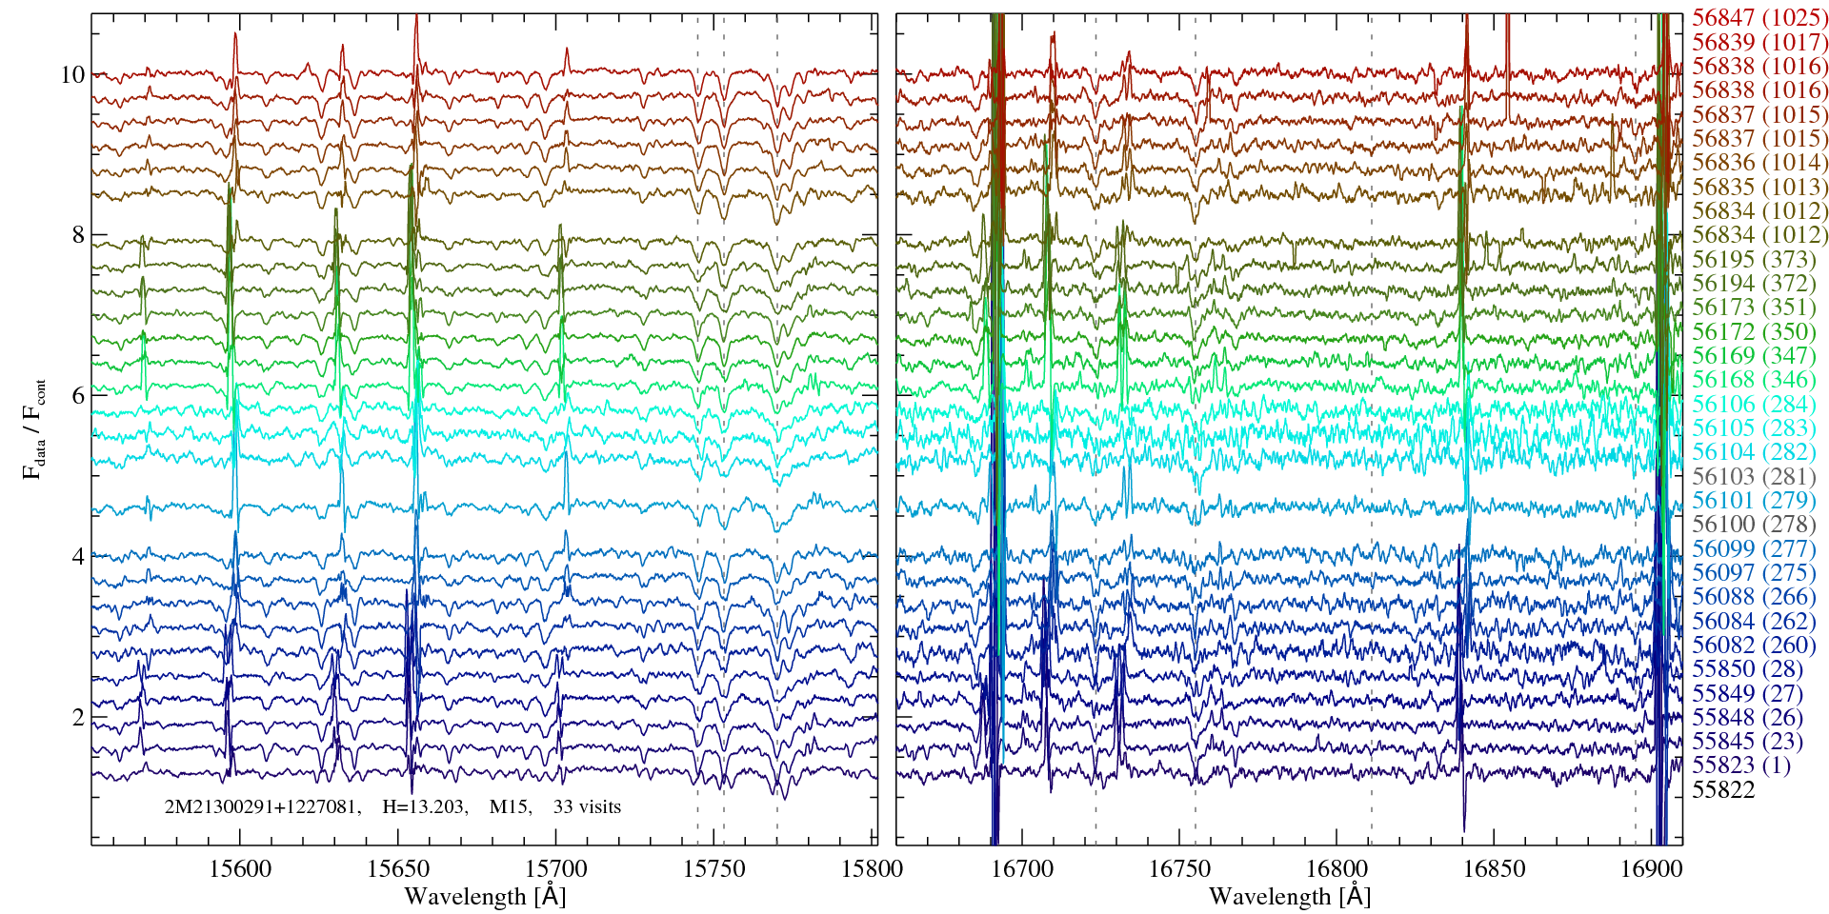The height and width of the screenshot is (914, 1829).
Task: Click the gray 56103 (281) legend label
Action: click(x=1753, y=476)
